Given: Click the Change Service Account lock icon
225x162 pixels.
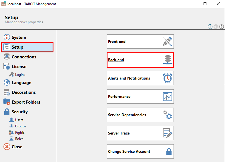Looking at the screenshot, I should (x=169, y=151).
